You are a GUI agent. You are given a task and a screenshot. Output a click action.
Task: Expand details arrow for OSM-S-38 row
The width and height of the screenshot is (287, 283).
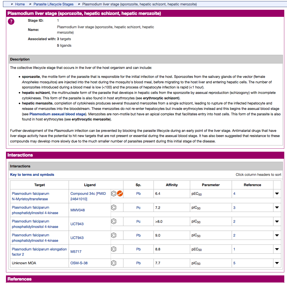[277, 263]
